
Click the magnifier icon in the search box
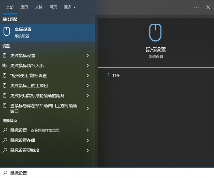(x=5, y=173)
